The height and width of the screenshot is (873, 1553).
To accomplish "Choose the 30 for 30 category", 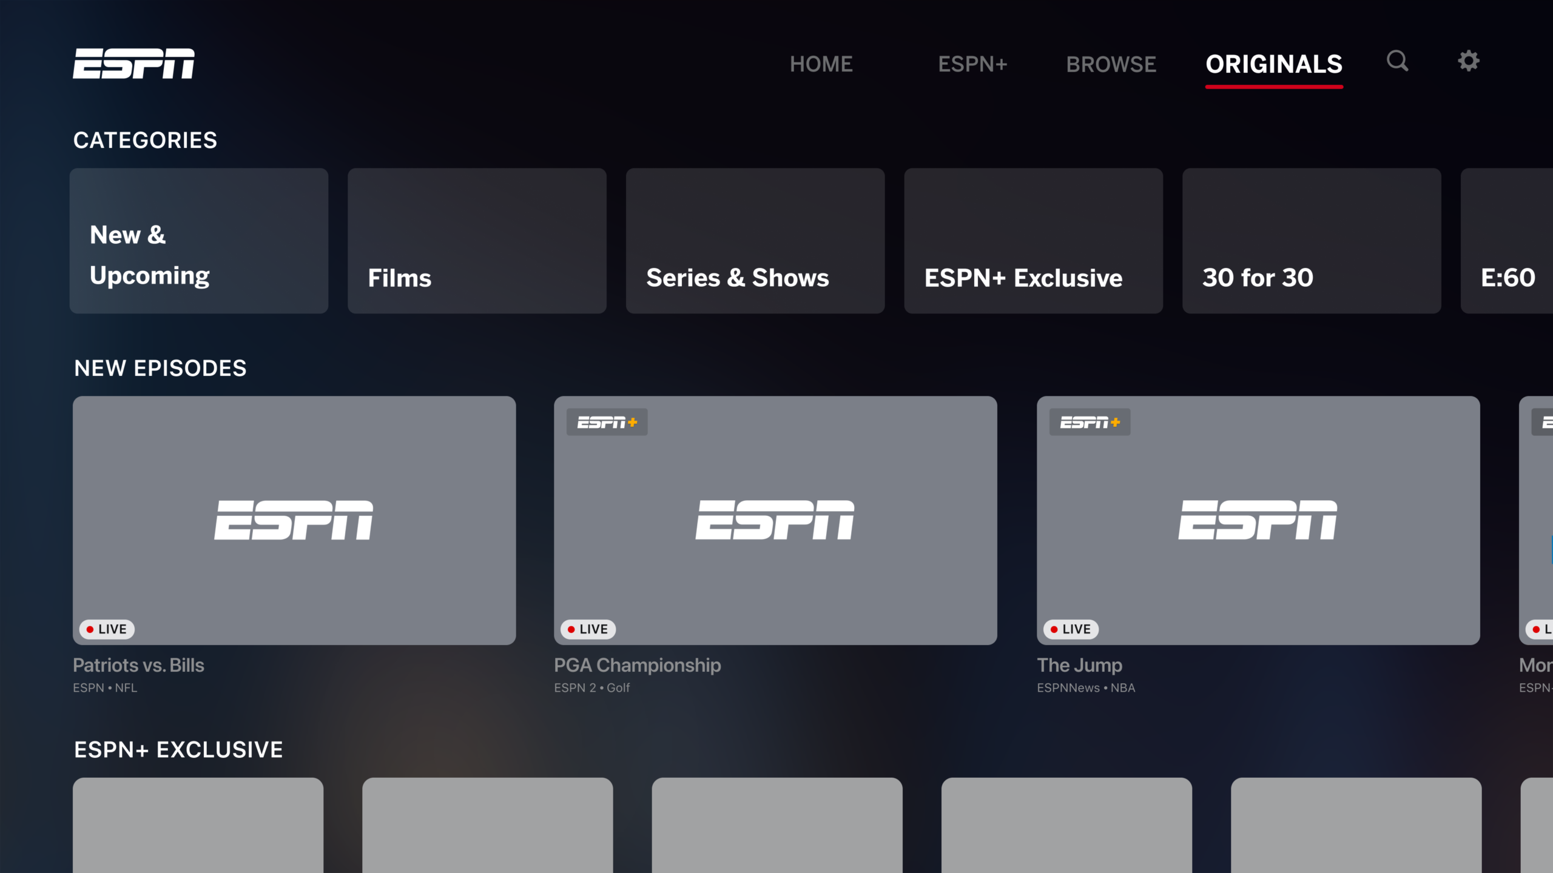I will (x=1312, y=241).
